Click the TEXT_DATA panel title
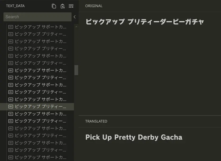The height and width of the screenshot is (161, 221). tap(15, 6)
